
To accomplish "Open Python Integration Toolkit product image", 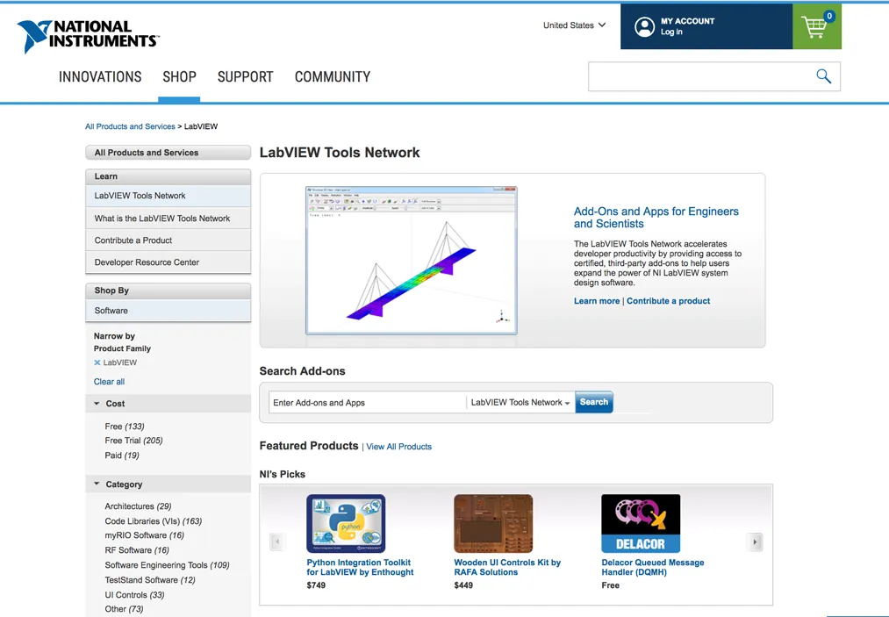I will tap(346, 523).
